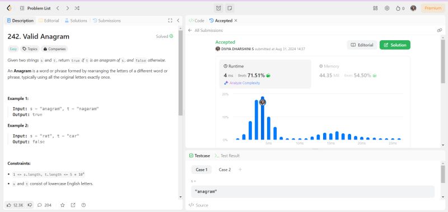Screen dimensions: 448x212
Task: Add problem to favorites star icon
Action: pyautogui.click(x=63, y=205)
